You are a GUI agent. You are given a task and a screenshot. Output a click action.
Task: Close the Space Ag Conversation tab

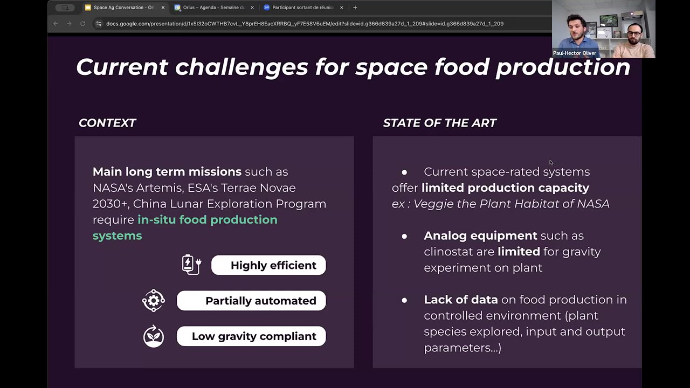tap(163, 8)
